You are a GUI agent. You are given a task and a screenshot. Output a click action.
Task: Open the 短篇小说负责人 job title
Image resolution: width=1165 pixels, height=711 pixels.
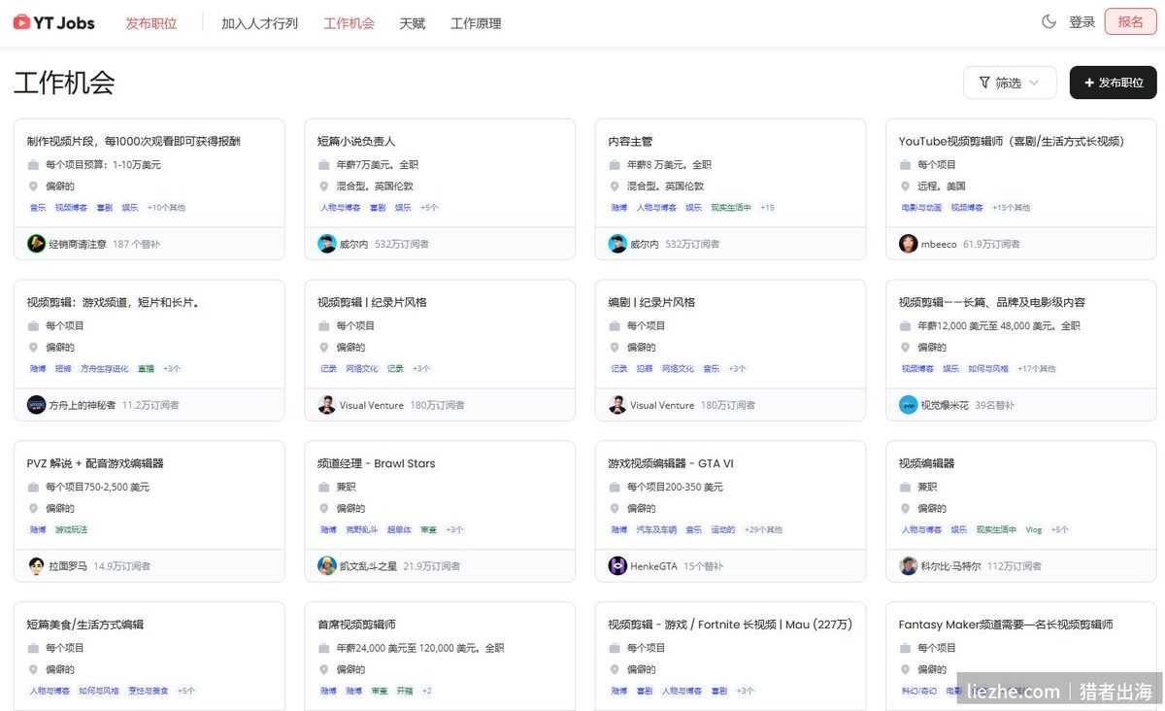[x=356, y=142]
